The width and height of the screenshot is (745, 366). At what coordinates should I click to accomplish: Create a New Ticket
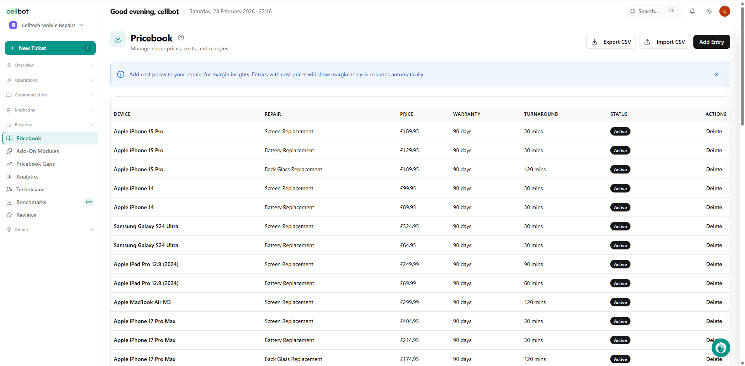pos(50,48)
